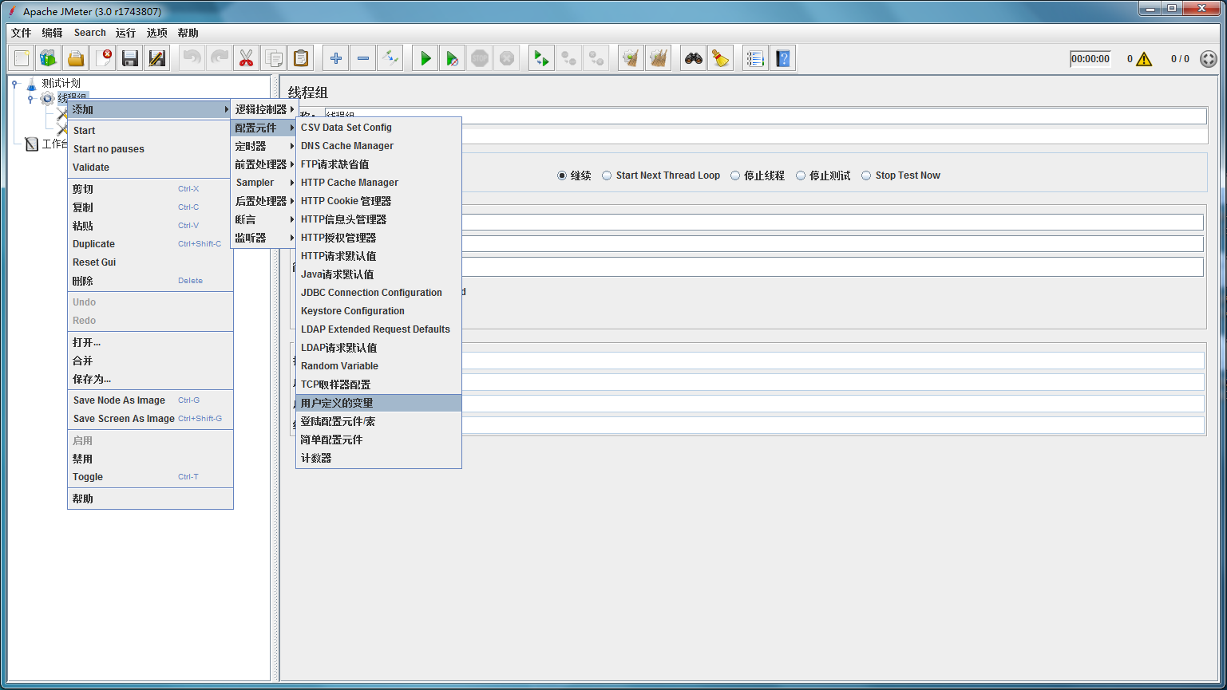1227x690 pixels.
Task: Select the Stop Test Now radio button
Action: tap(866, 175)
